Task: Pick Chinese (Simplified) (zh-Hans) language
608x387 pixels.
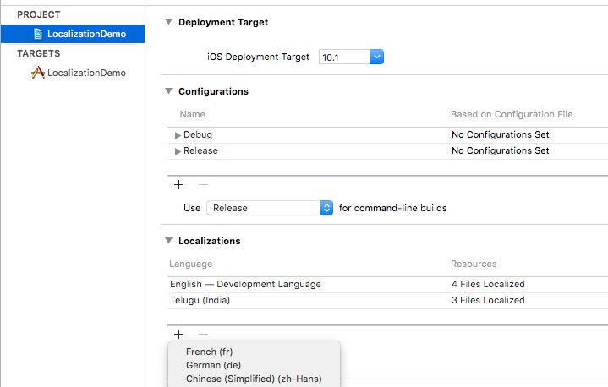Action: coord(254,379)
